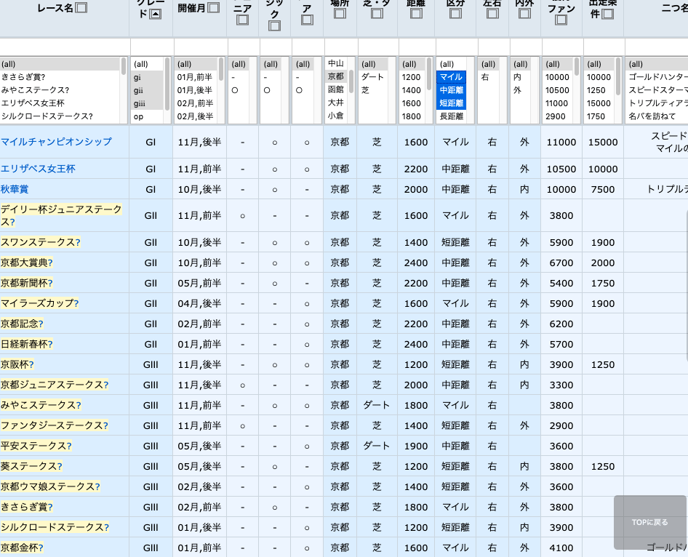Click the sort icon beside レース名 header
The width and height of the screenshot is (688, 557).
pos(81,8)
